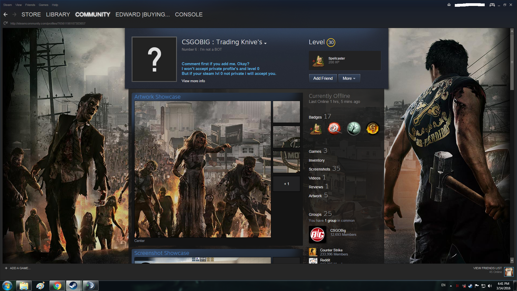Open the Friends menu
The width and height of the screenshot is (517, 291).
[30, 5]
